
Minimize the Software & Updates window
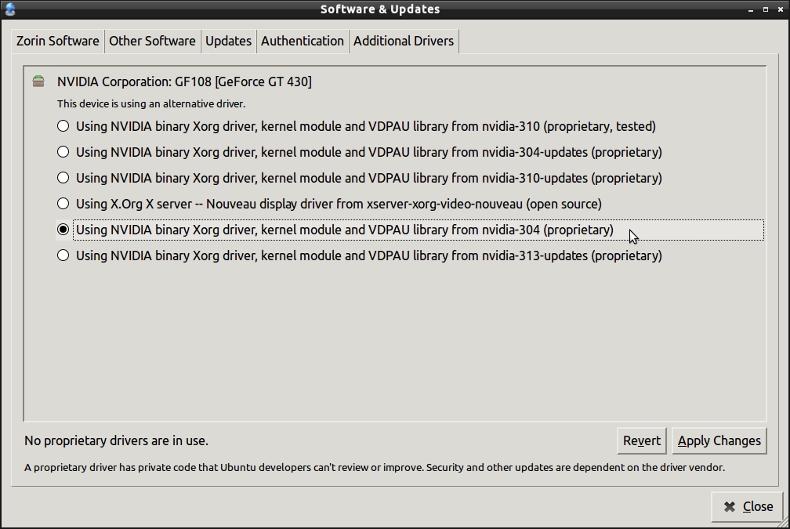point(752,9)
